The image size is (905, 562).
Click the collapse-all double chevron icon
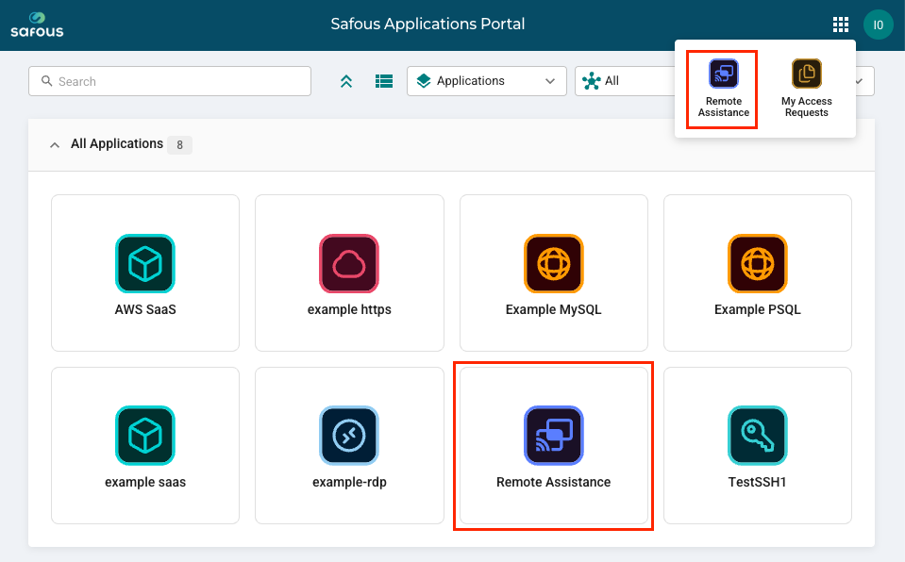[345, 81]
